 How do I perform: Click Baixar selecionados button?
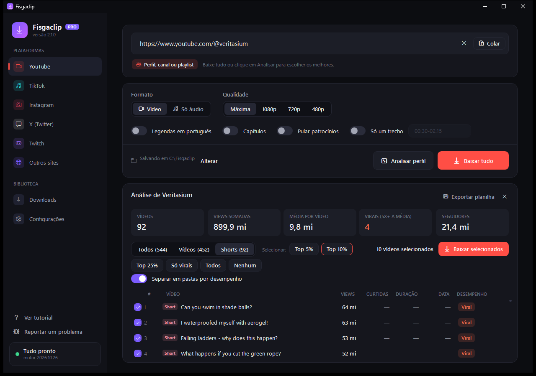(x=474, y=249)
